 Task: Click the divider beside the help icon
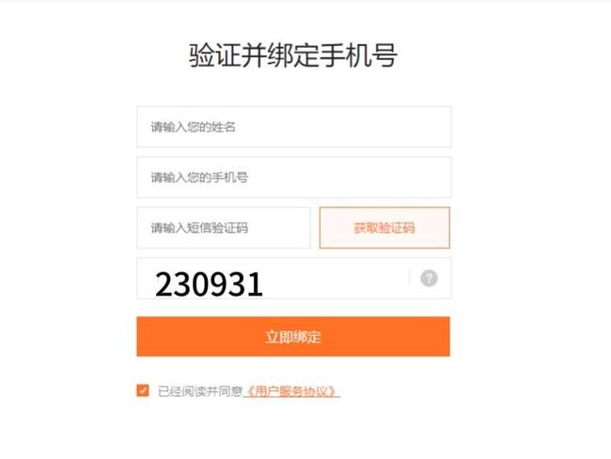pyautogui.click(x=409, y=278)
